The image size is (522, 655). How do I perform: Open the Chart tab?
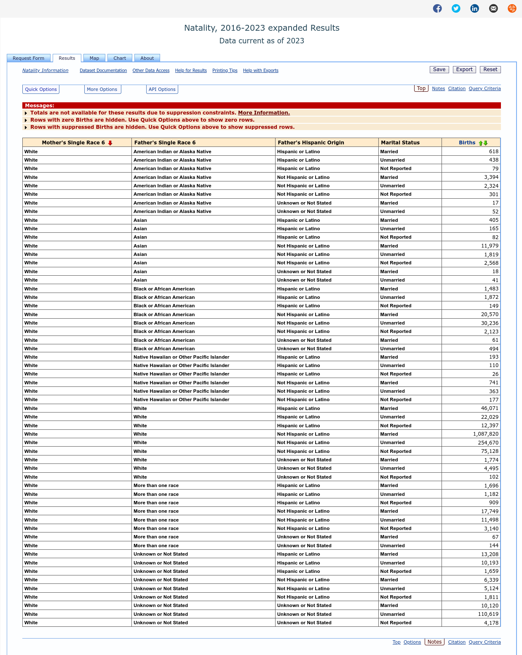coord(120,58)
